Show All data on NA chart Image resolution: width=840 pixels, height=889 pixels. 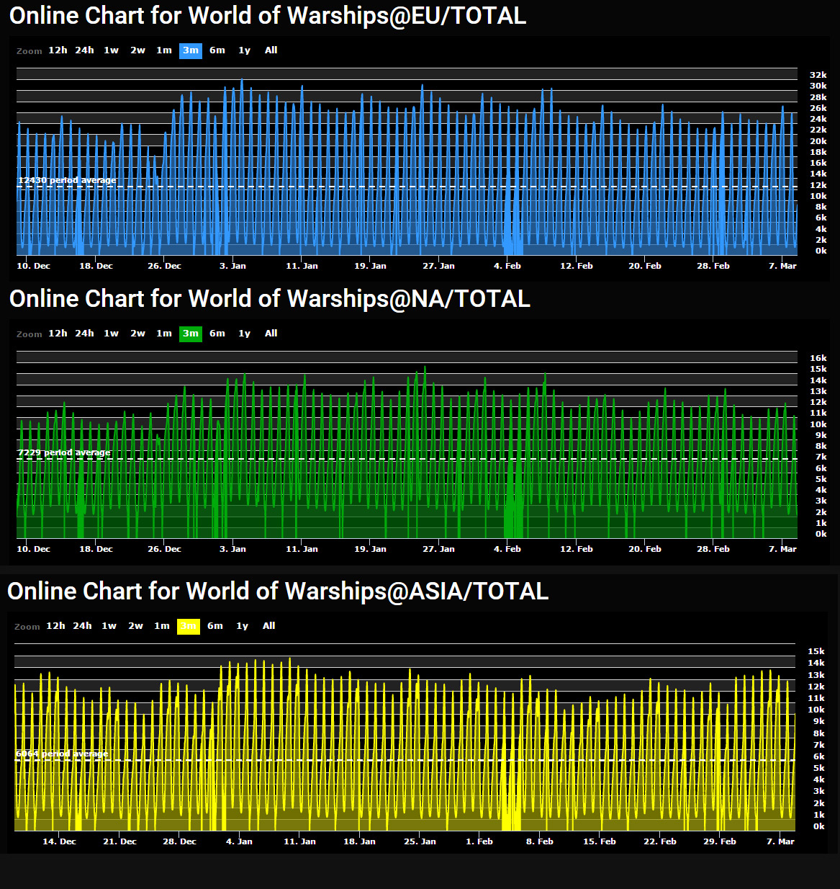[x=271, y=334]
